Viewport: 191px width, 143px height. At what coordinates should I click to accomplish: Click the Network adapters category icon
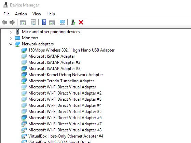(17, 44)
